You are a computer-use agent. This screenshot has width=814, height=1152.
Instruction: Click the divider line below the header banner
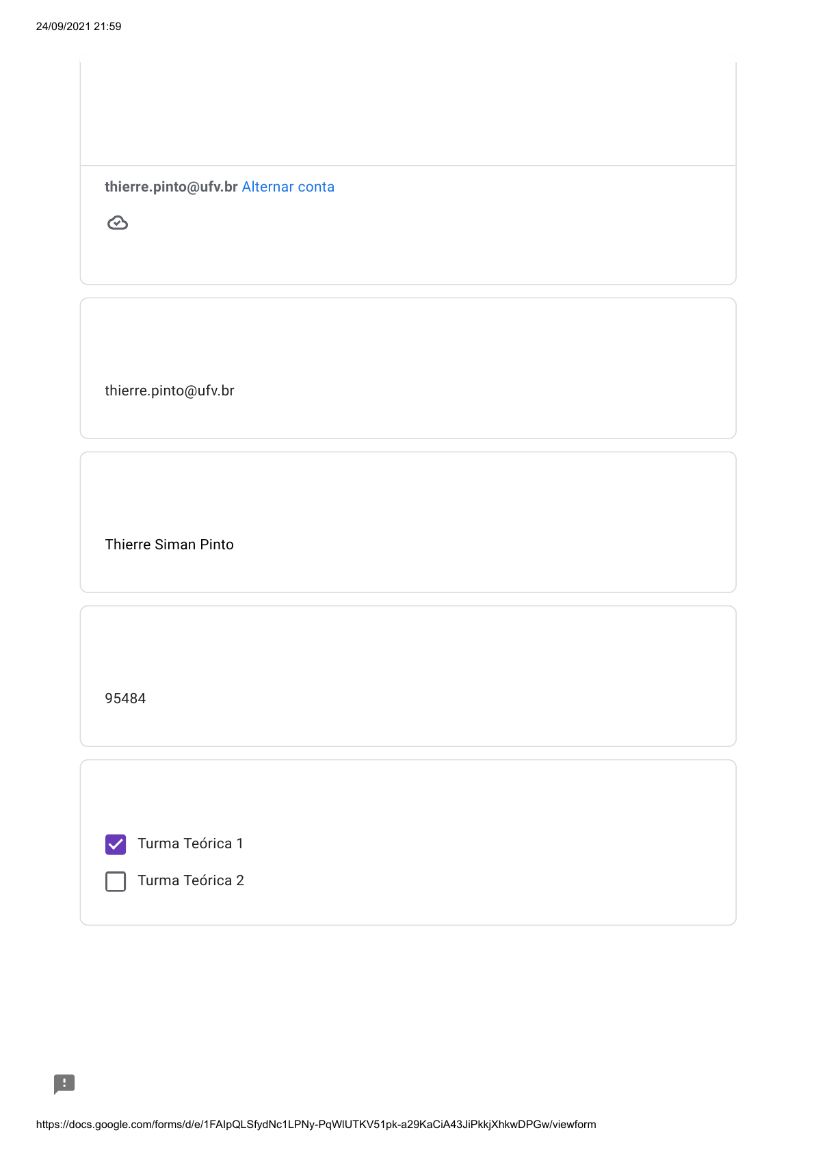tap(408, 166)
